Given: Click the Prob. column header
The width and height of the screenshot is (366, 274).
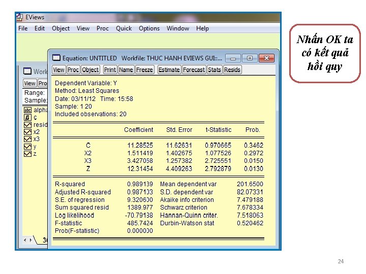Looking at the screenshot, I should pyautogui.click(x=253, y=130).
